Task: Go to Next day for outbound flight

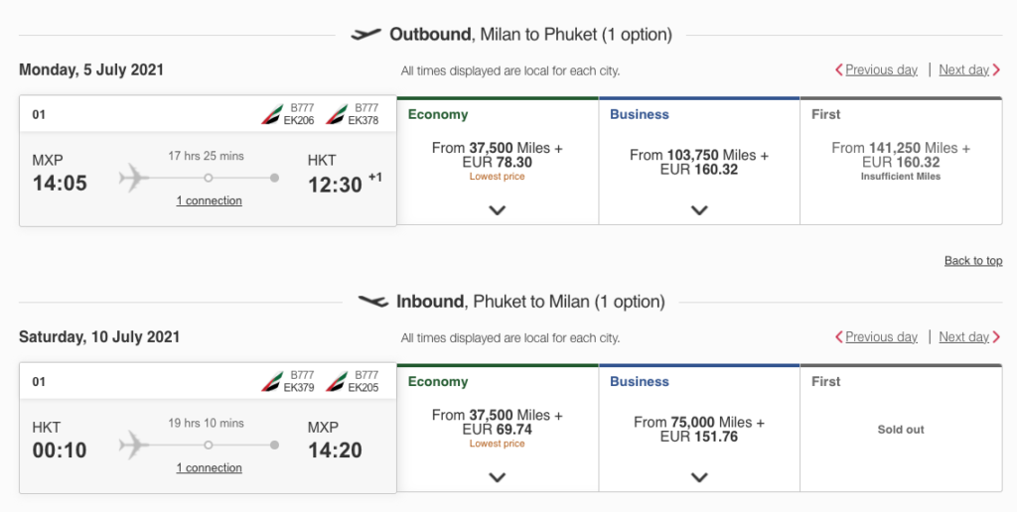Action: 969,70
